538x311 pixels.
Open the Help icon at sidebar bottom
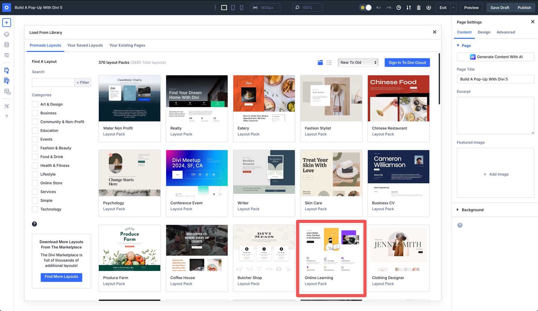pos(7,117)
